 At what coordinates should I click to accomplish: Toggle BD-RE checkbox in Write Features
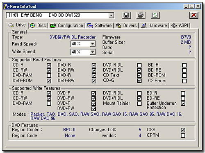tap(183, 99)
